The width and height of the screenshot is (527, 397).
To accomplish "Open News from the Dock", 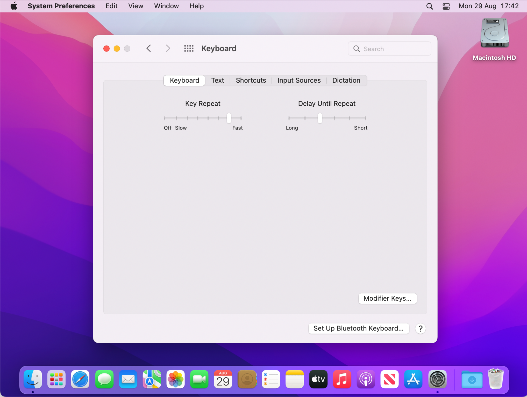I will pyautogui.click(x=390, y=379).
